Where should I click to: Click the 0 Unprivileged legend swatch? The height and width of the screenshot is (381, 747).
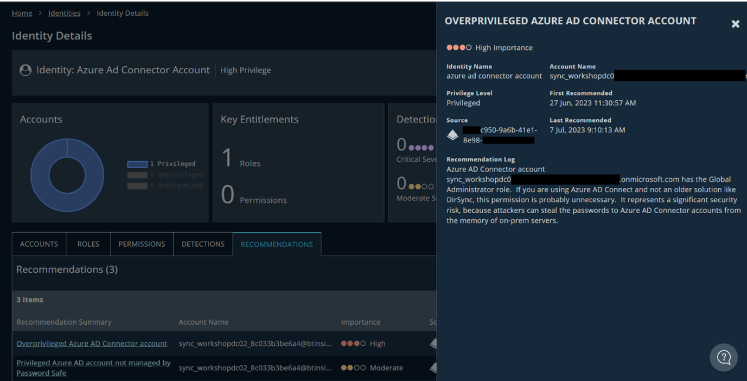coord(137,175)
